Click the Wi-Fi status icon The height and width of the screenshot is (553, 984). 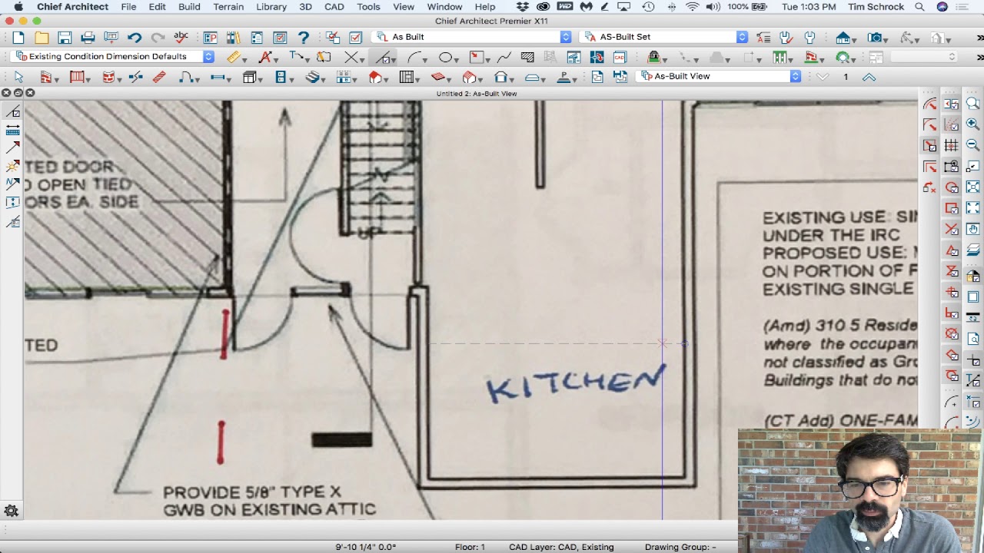click(x=692, y=7)
